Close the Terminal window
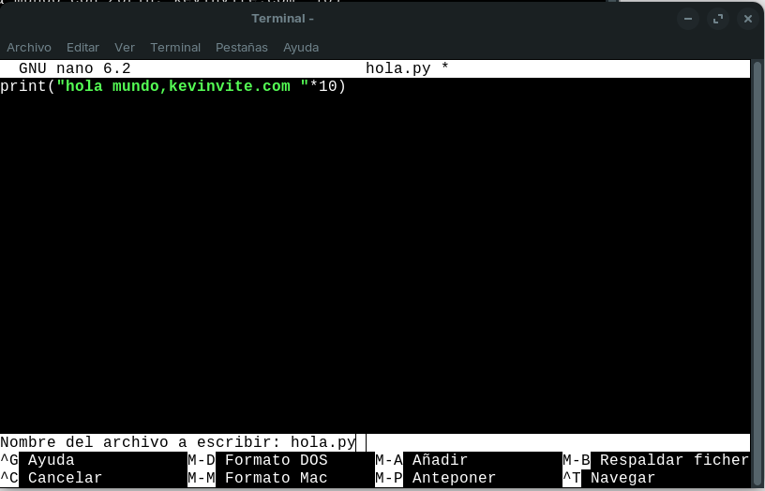 [747, 19]
